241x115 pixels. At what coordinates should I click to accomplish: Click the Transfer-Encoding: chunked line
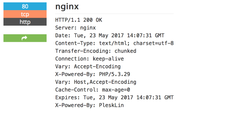click(96, 51)
